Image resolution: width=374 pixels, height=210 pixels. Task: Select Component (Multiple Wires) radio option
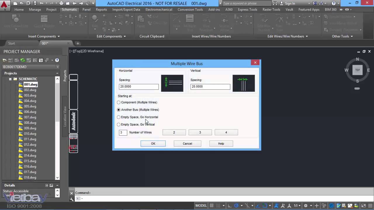119,102
